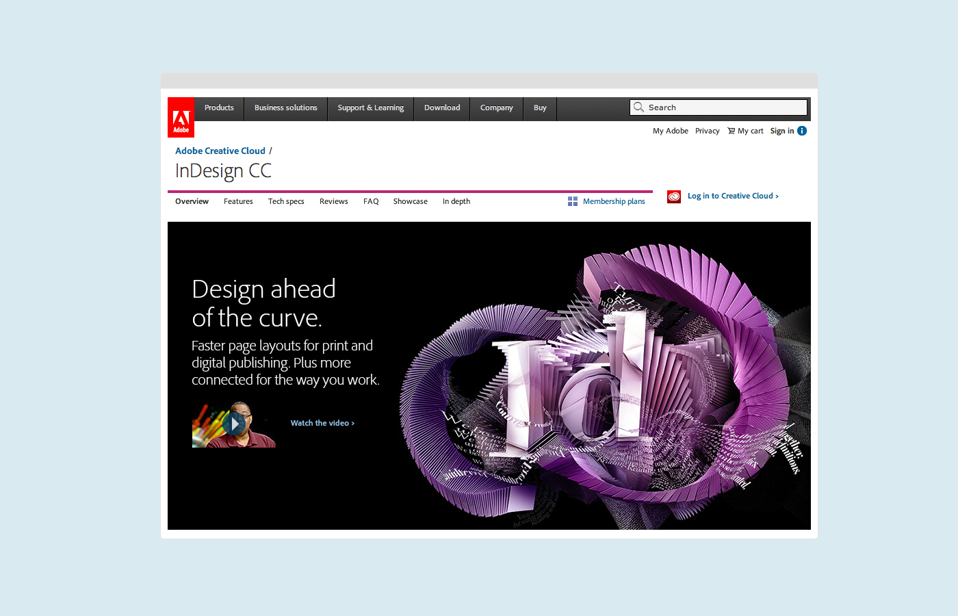Open the Download menu

442,108
